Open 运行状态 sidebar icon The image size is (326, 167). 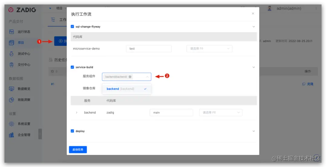11,32
